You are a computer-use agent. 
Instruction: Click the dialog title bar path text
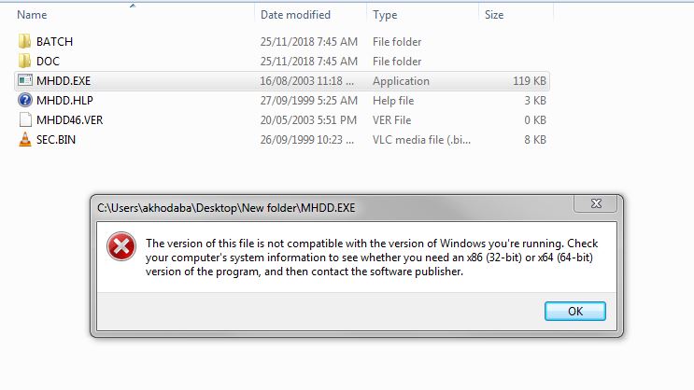226,208
